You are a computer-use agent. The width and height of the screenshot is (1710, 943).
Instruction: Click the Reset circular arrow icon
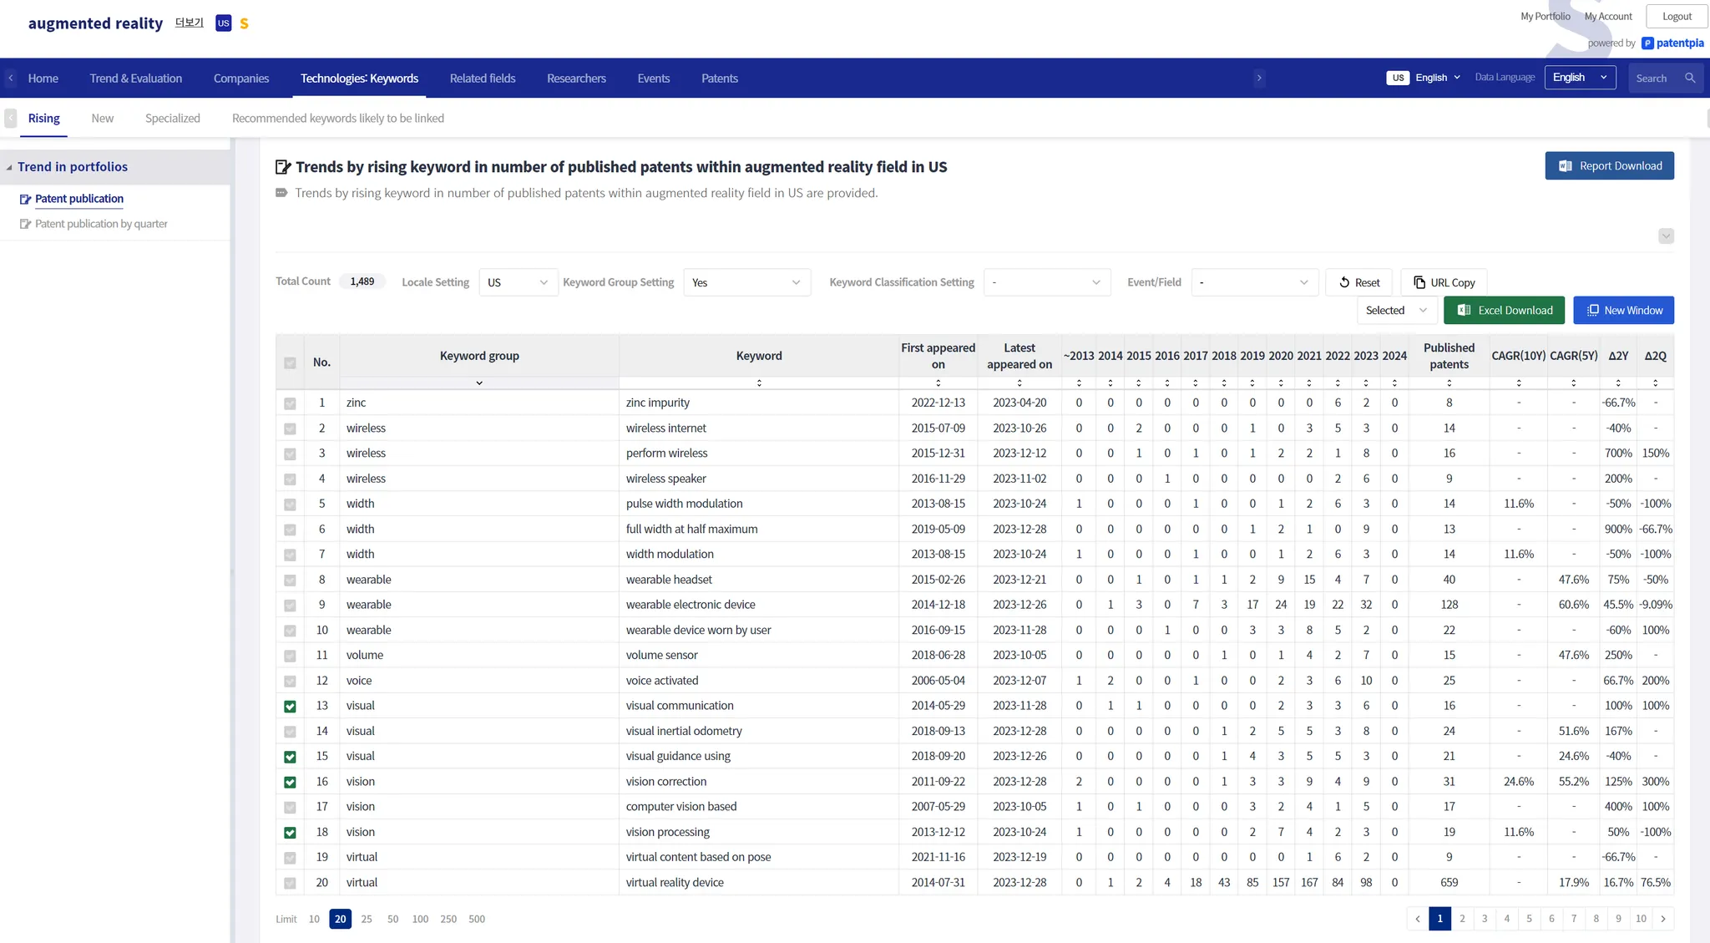pyautogui.click(x=1344, y=282)
